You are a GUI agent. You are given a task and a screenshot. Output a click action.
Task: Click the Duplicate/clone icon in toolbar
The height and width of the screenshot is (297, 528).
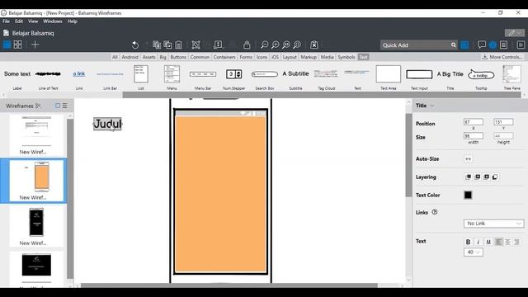(157, 45)
